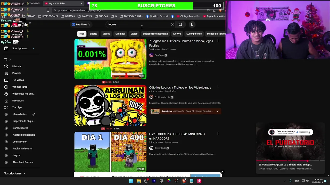
Task: Go to Tus videos in the sidebar
Action: point(18,80)
